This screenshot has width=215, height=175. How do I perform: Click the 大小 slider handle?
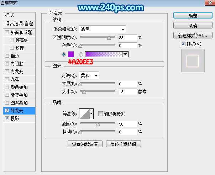point(84,92)
